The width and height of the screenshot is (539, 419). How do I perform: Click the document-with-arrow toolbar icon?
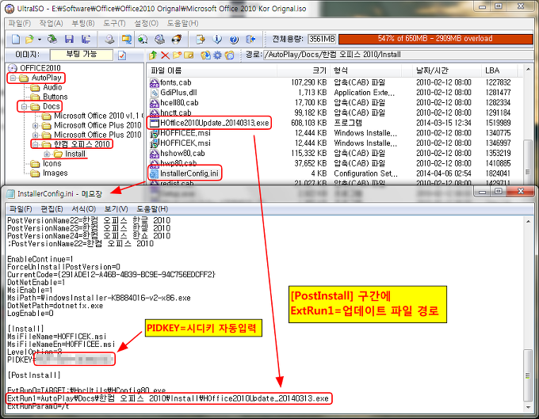tap(200, 39)
